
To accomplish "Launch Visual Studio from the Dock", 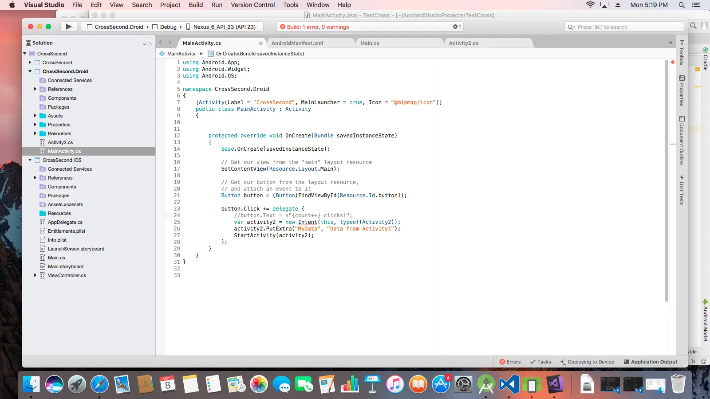I will click(555, 384).
